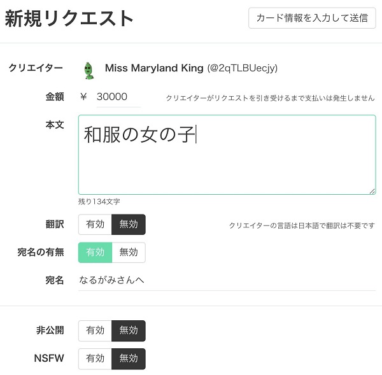Click the textarea resize handle corner
382x375 pixels.
pyautogui.click(x=372, y=191)
